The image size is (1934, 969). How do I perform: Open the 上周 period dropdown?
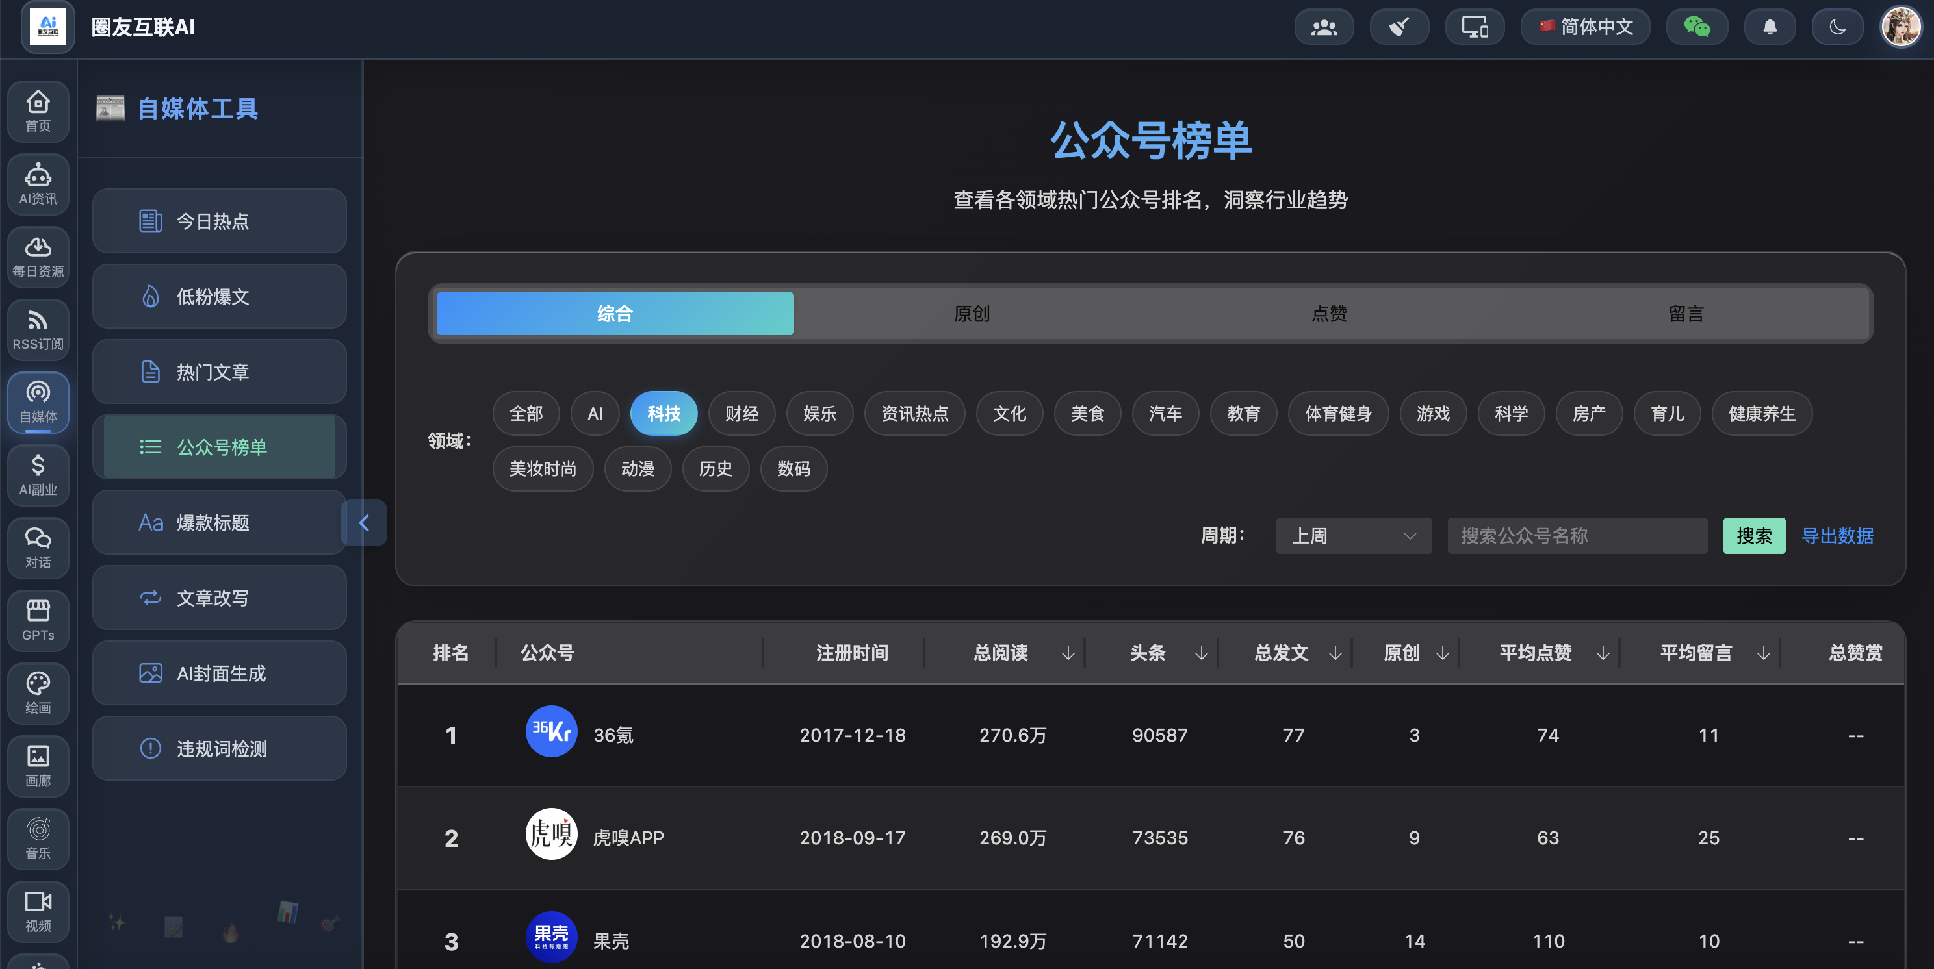click(x=1354, y=536)
